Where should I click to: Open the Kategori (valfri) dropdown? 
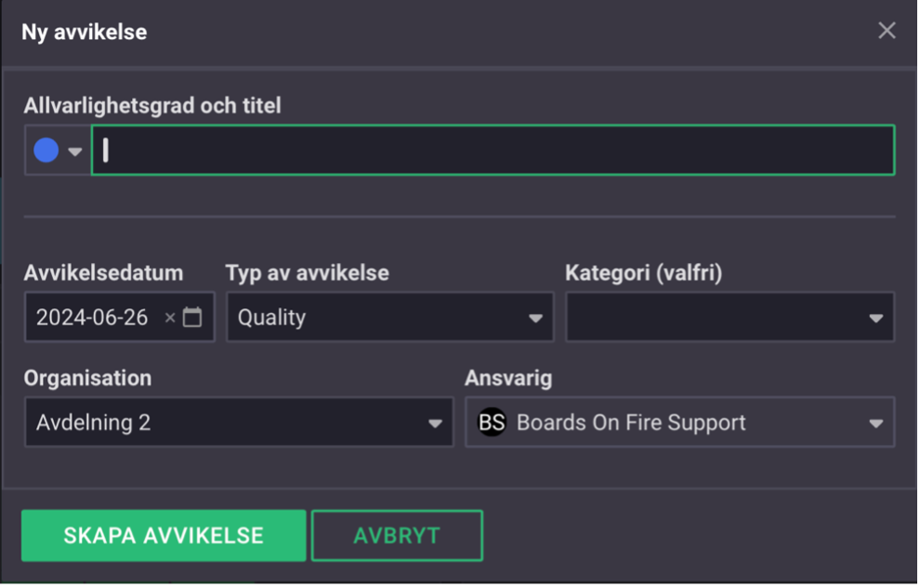[874, 317]
